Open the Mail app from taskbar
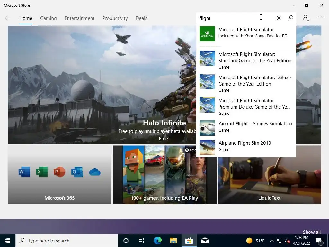The image size is (329, 247). coord(205,241)
